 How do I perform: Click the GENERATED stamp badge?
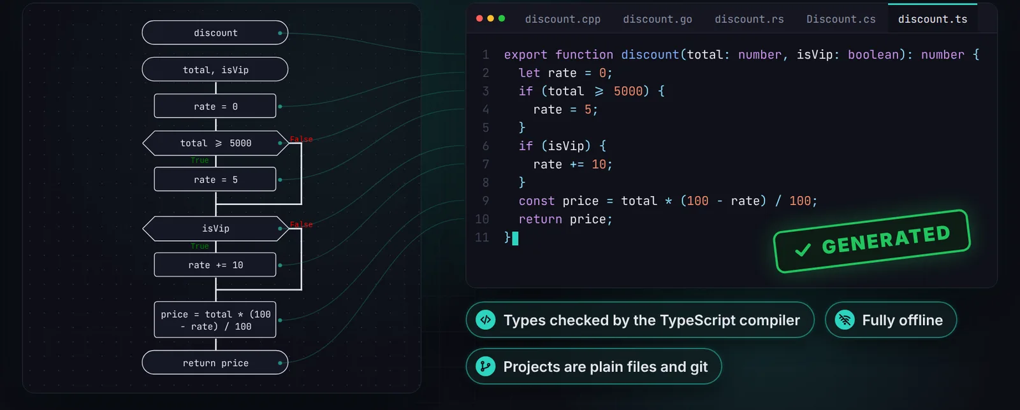(x=871, y=241)
